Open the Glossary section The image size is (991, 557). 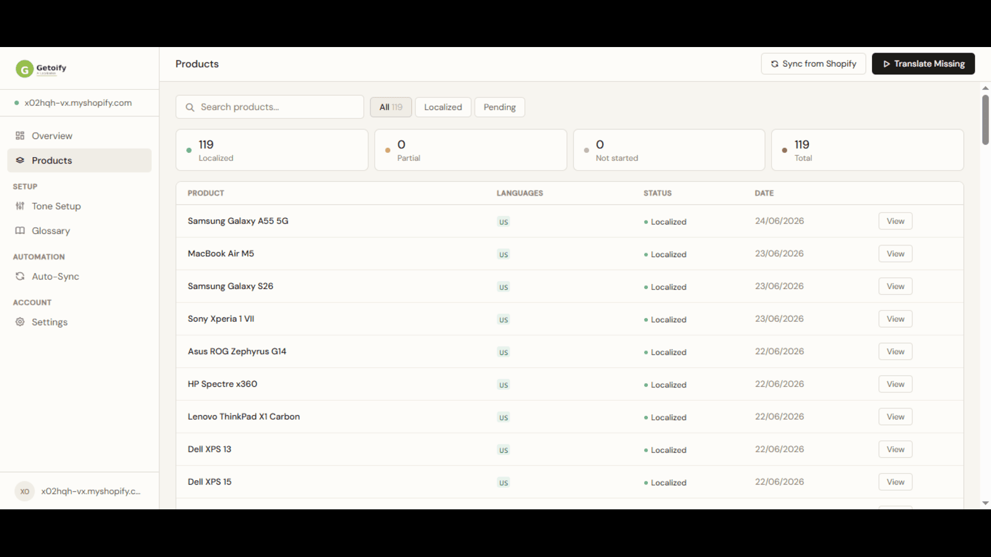79,231
